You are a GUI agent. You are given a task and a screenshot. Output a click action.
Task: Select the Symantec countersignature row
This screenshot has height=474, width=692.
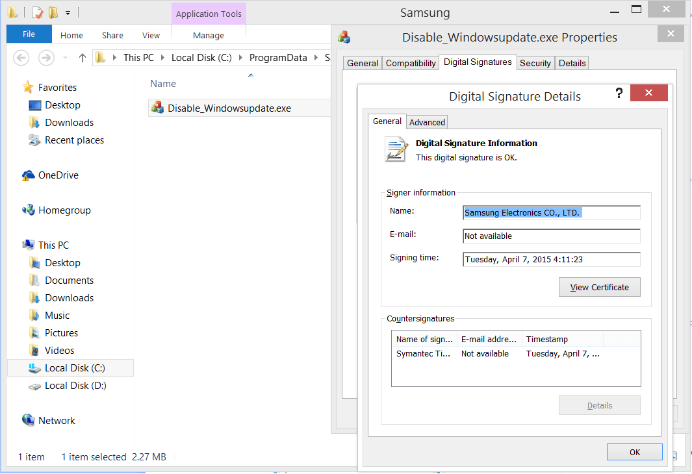(x=515, y=354)
